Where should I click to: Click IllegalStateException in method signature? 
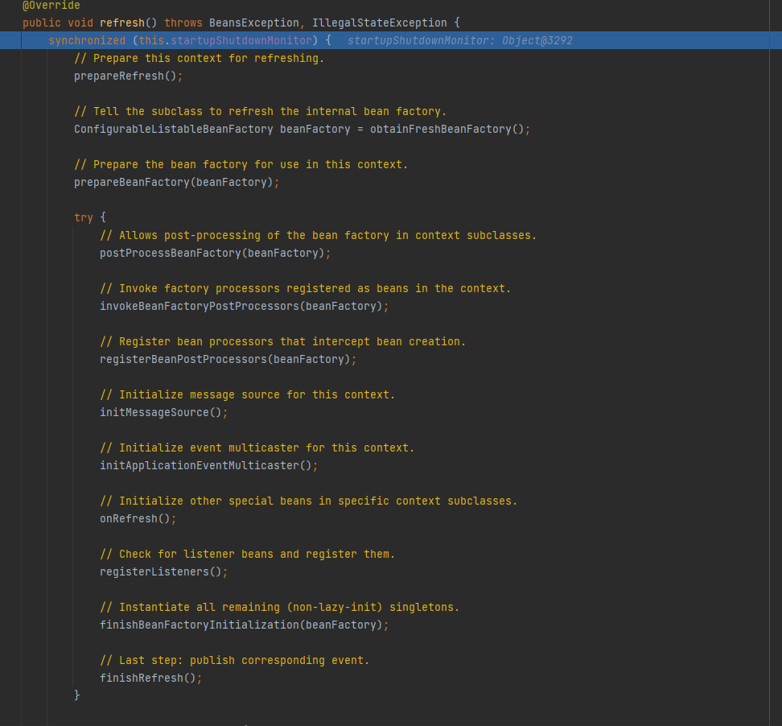tap(380, 23)
